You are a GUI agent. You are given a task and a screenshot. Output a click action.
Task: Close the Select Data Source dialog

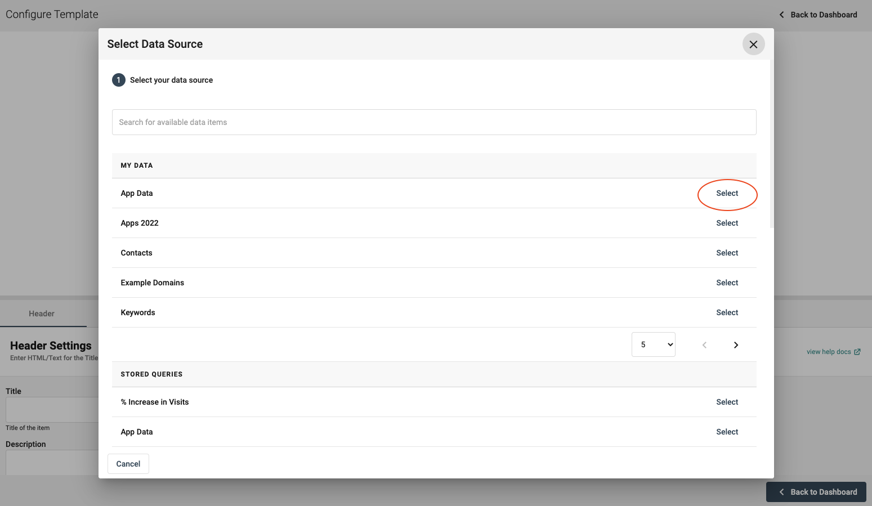click(x=753, y=44)
